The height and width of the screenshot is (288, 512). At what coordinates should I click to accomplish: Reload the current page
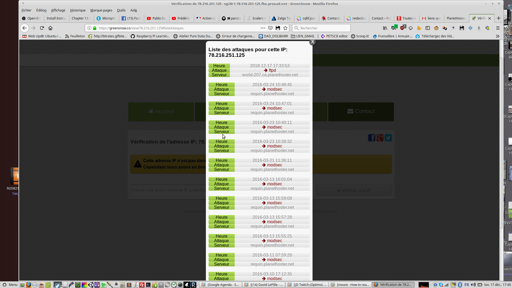(x=42, y=28)
